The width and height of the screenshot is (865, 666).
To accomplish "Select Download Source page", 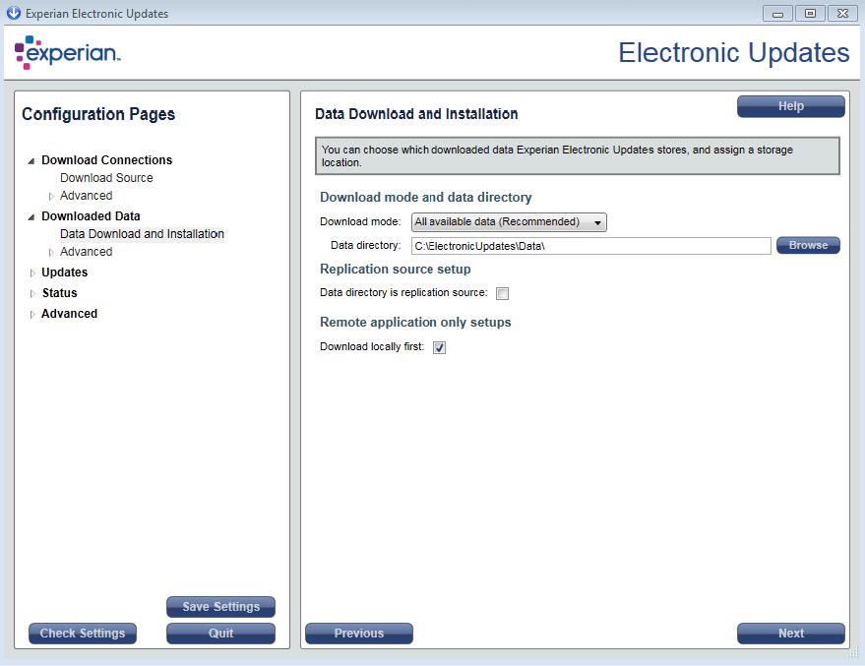I will (x=106, y=178).
